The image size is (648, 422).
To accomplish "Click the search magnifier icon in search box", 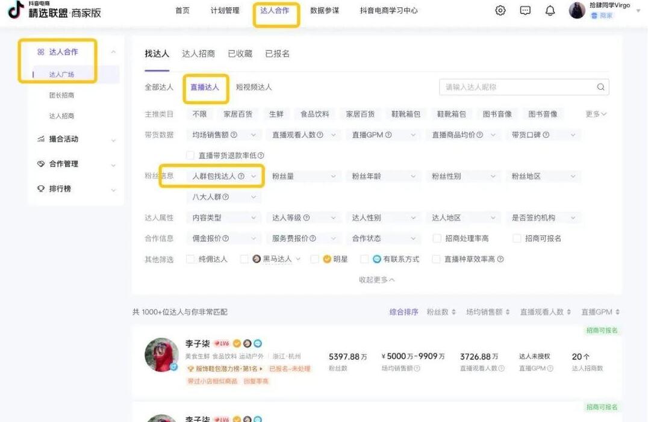I will tap(600, 87).
